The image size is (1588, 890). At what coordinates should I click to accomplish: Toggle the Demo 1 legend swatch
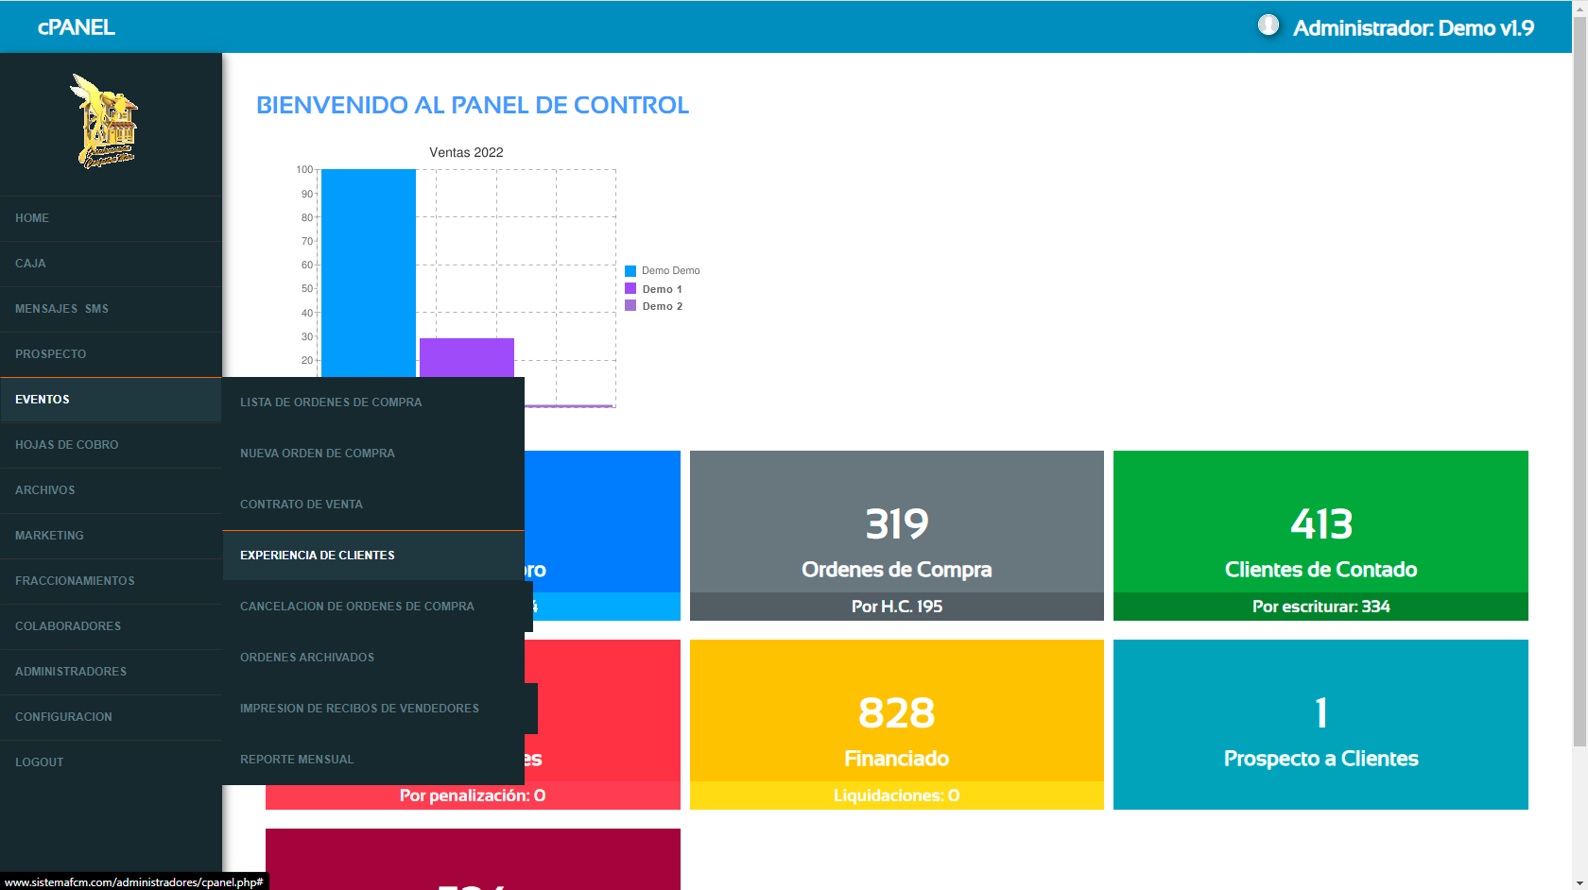(x=630, y=289)
